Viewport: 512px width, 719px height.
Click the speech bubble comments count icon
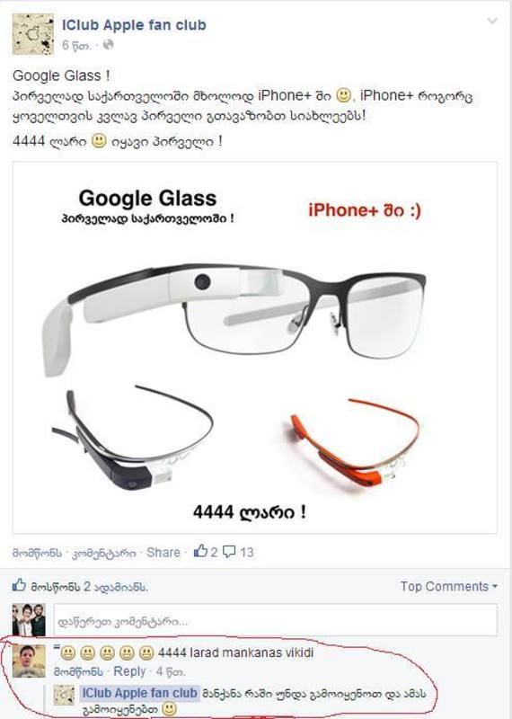[229, 552]
